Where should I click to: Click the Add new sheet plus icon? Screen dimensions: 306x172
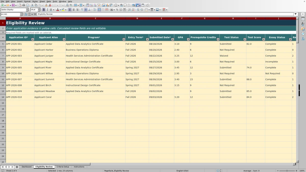coord(17,167)
